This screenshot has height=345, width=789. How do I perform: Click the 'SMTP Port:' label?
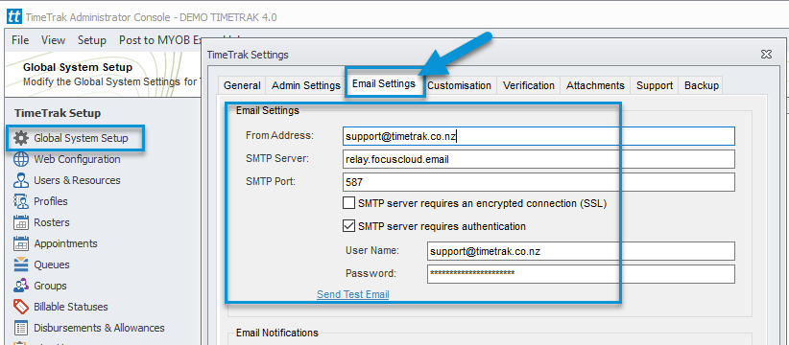point(271,182)
